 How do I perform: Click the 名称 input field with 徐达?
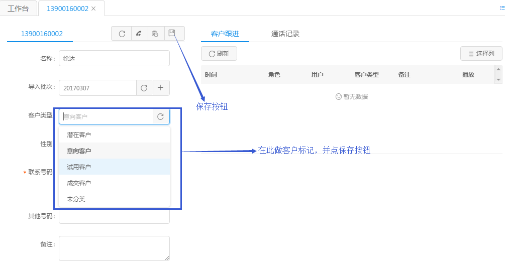(x=114, y=59)
